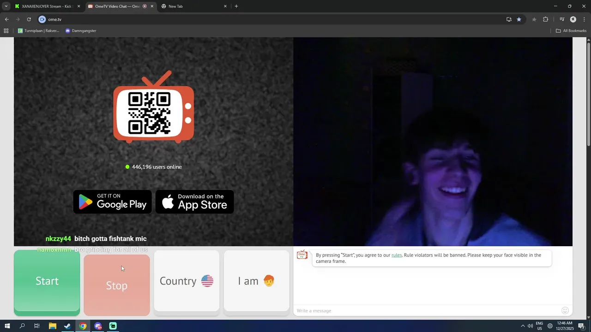Click the gray star extension icon
This screenshot has width=591, height=332.
pos(534,19)
